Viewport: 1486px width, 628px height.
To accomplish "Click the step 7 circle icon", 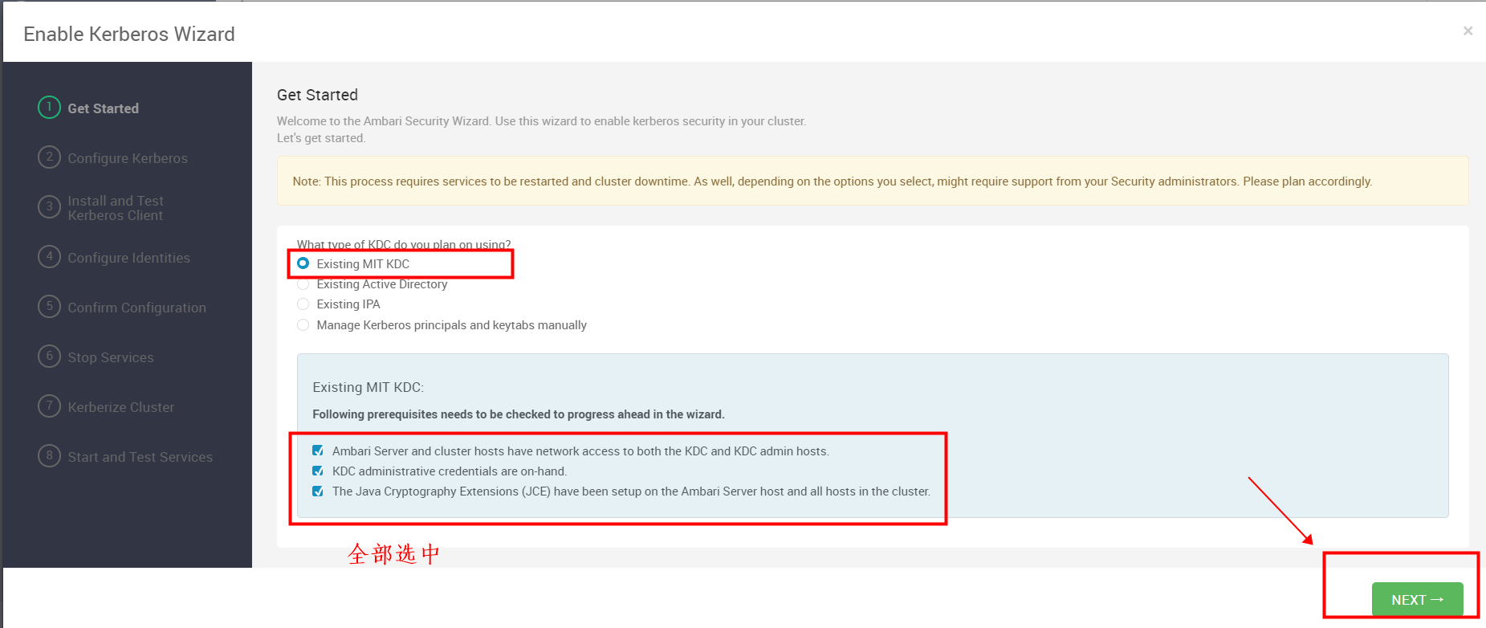I will coord(49,406).
